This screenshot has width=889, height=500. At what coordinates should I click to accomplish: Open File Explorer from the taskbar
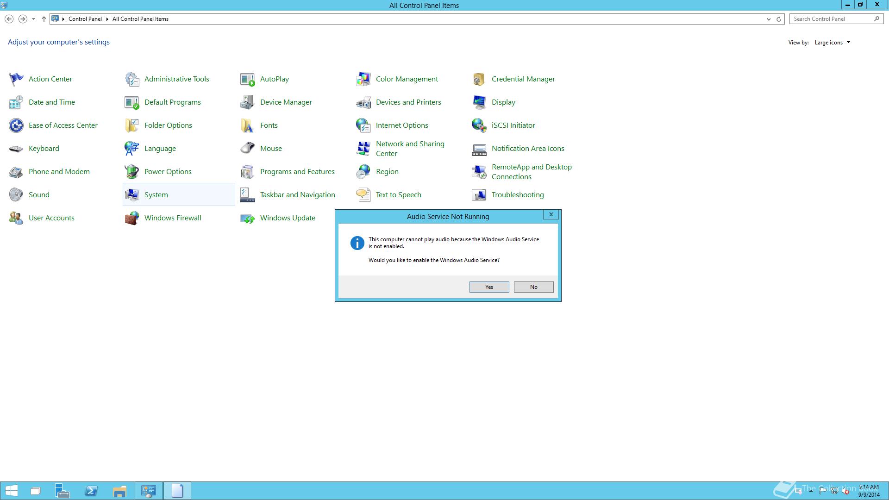(119, 491)
